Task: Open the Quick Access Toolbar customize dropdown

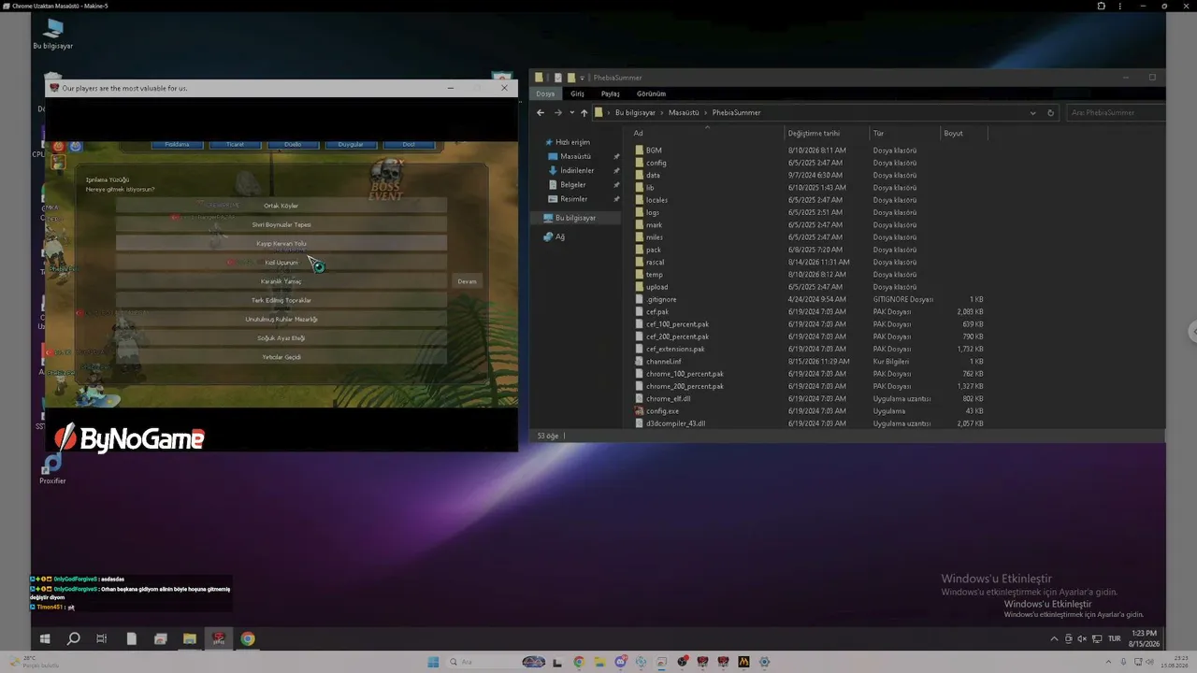Action: (x=582, y=78)
